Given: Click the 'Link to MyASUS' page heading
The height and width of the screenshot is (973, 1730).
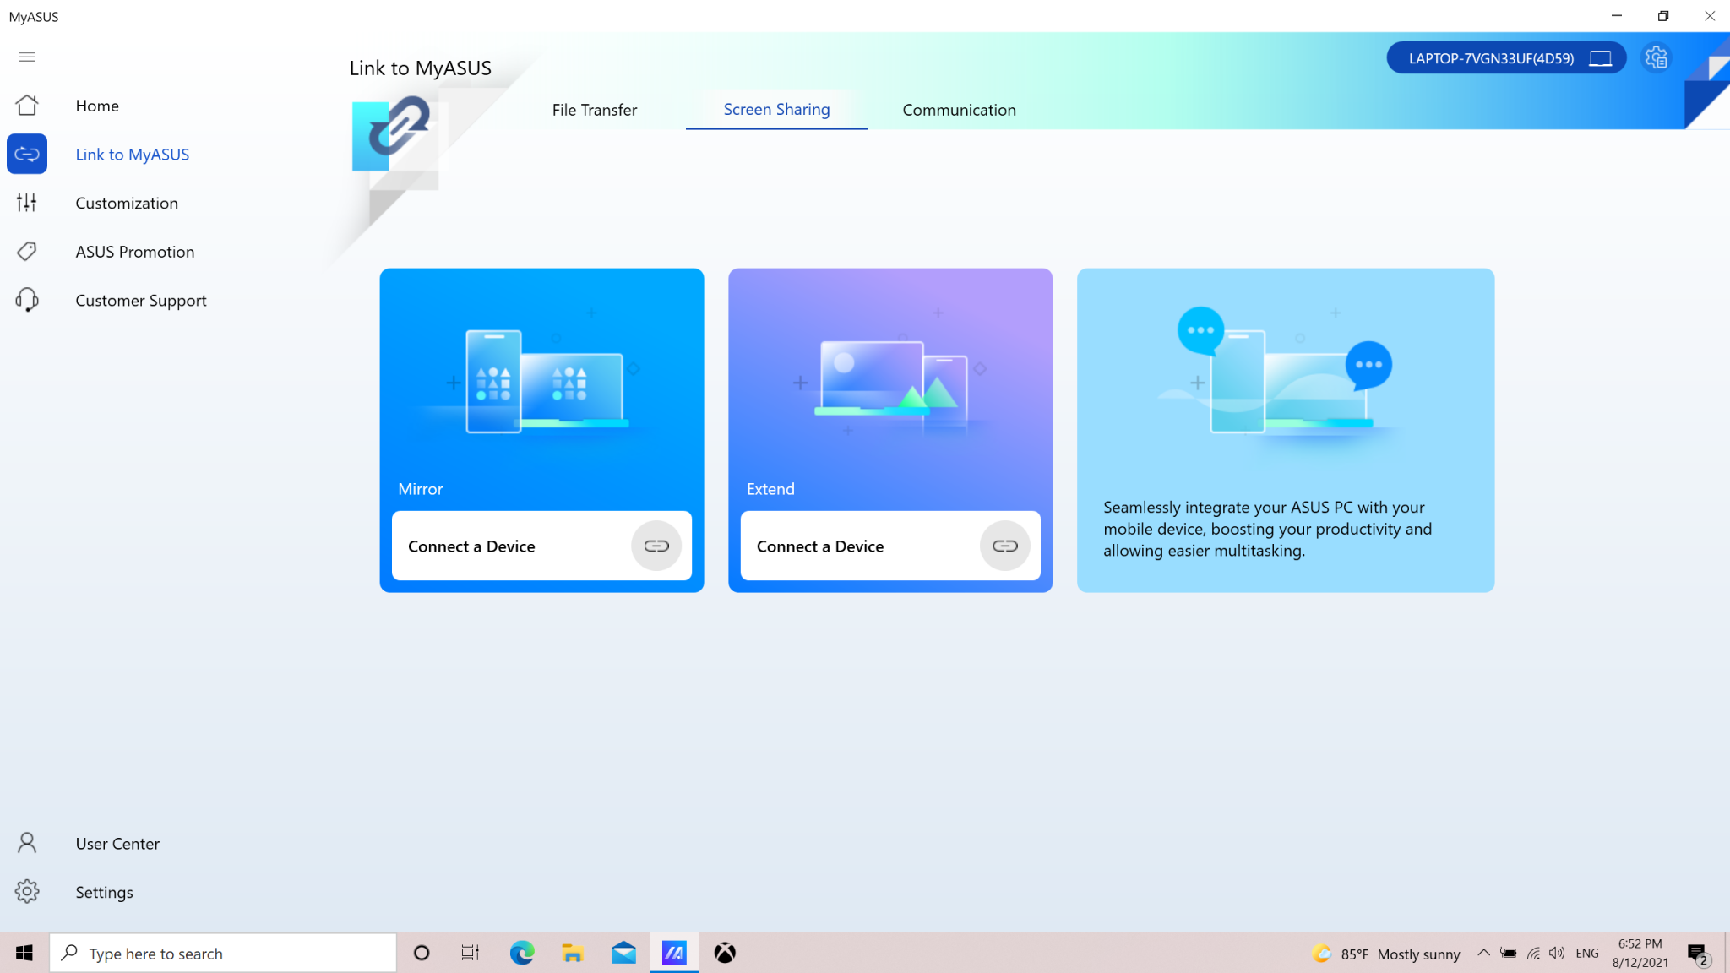Looking at the screenshot, I should point(421,68).
